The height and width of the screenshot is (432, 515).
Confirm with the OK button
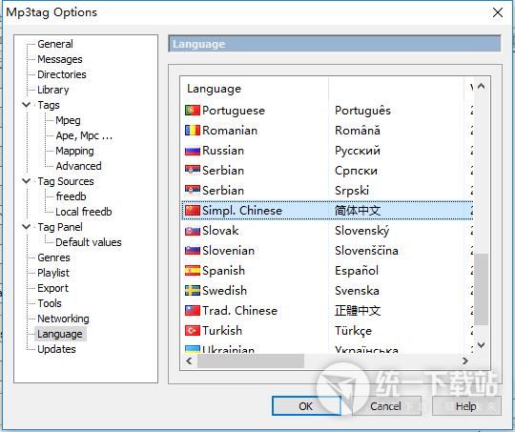pyautogui.click(x=306, y=406)
